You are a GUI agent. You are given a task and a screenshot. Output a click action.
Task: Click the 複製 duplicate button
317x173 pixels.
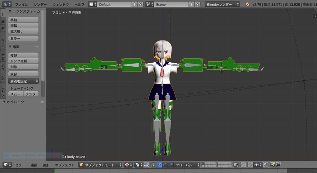click(x=23, y=55)
